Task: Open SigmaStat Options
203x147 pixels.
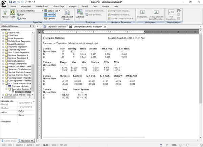Action: (x=50, y=19)
